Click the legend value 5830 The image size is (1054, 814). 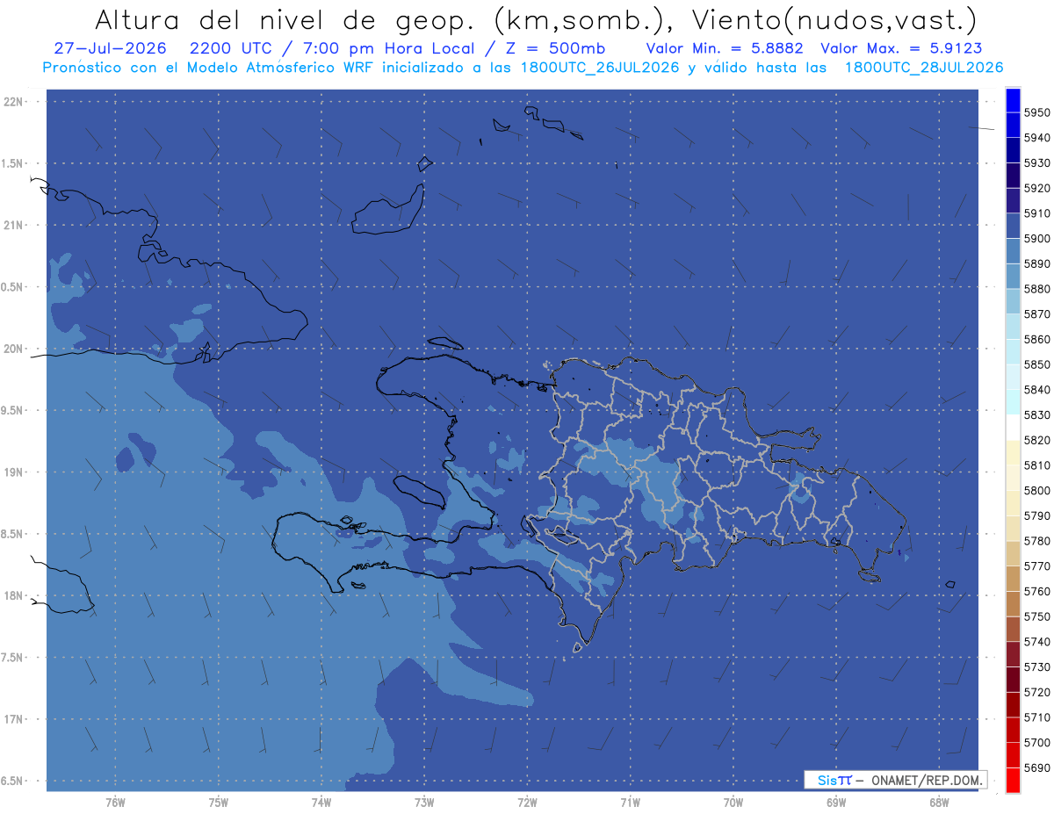point(1037,414)
